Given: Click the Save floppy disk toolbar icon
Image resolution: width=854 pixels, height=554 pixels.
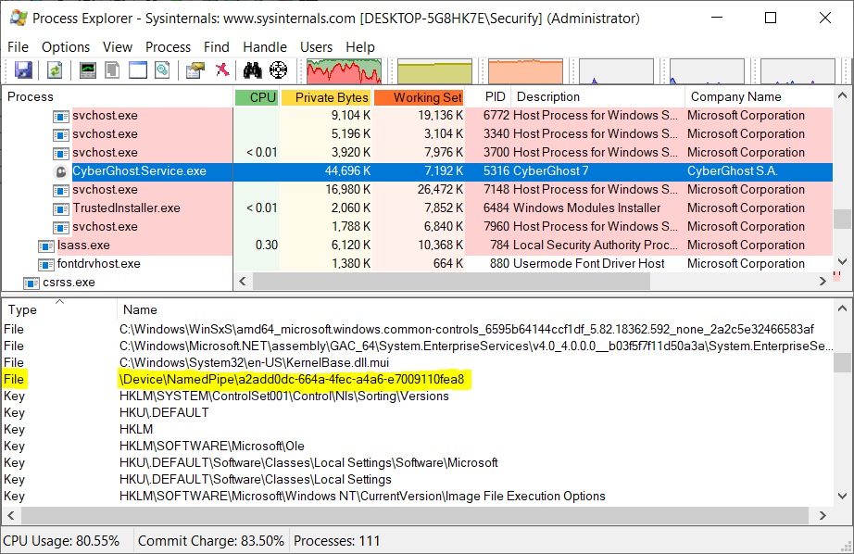Looking at the screenshot, I should [23, 69].
